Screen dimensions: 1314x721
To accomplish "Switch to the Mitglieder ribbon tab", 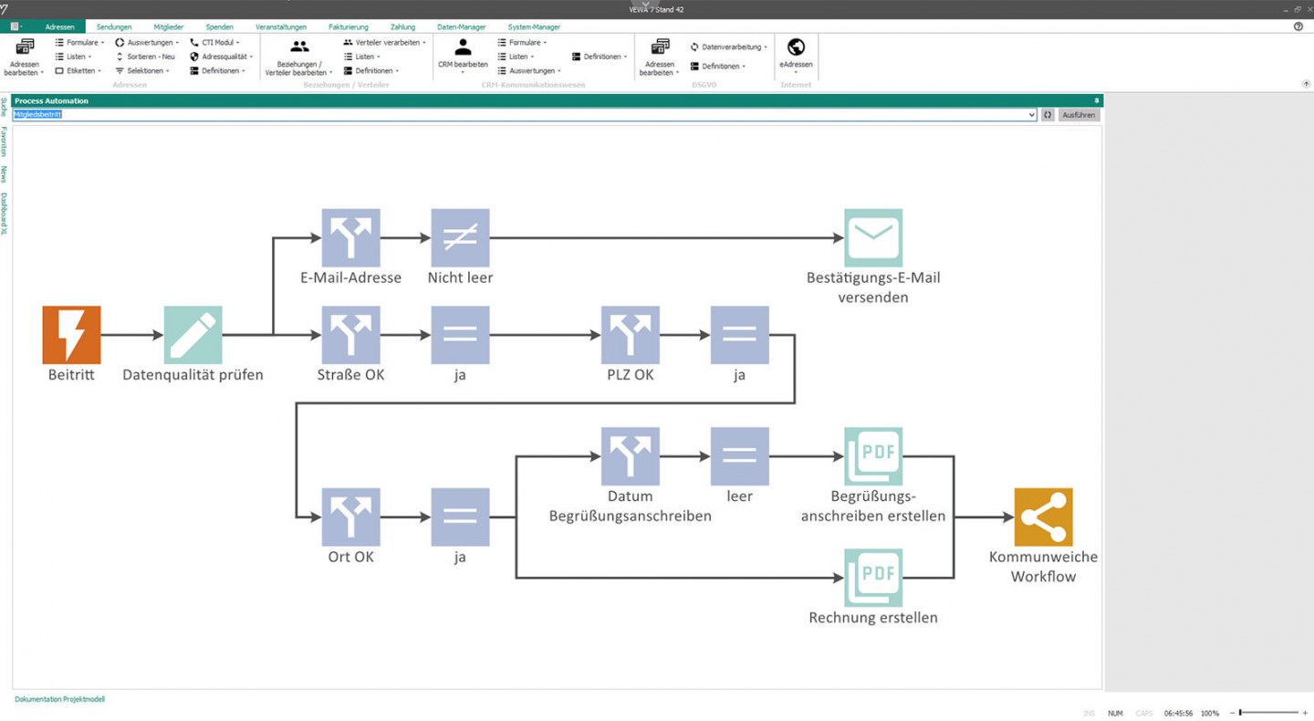I will [x=169, y=27].
